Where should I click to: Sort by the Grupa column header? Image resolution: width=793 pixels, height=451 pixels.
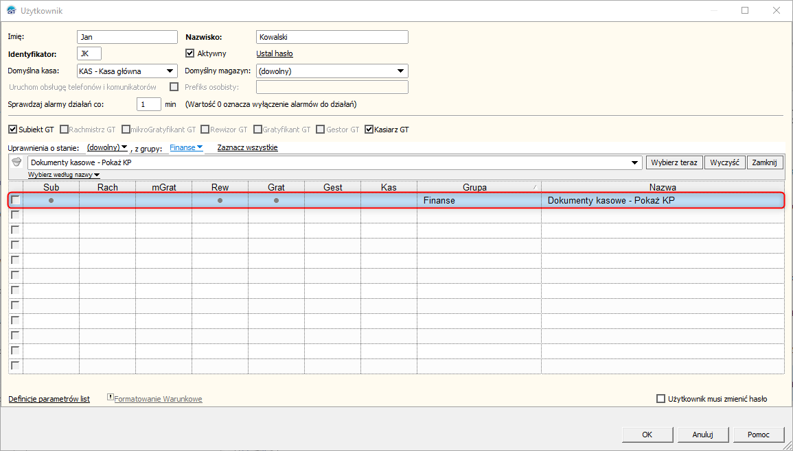click(474, 187)
